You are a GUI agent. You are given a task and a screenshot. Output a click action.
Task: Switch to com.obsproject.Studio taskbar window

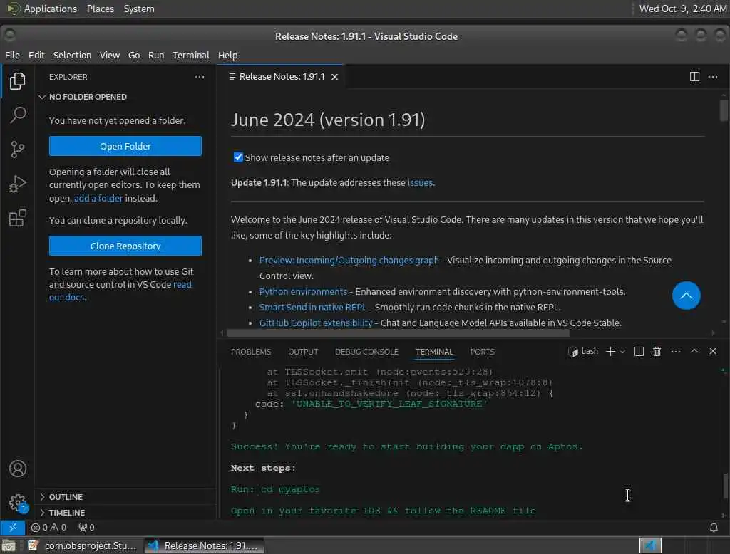[x=83, y=545]
